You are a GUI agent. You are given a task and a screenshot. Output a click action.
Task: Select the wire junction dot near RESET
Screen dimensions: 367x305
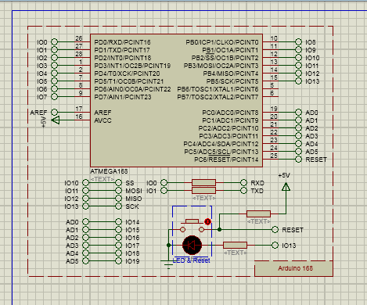tap(220, 229)
